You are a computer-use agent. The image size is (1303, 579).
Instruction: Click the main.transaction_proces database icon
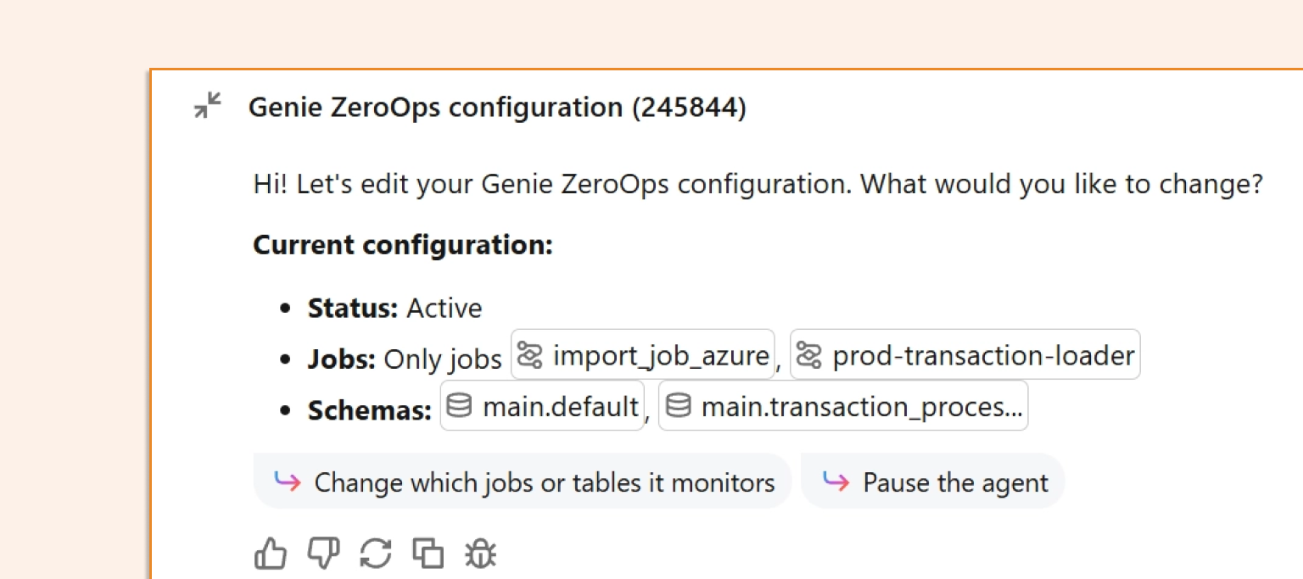(x=678, y=406)
